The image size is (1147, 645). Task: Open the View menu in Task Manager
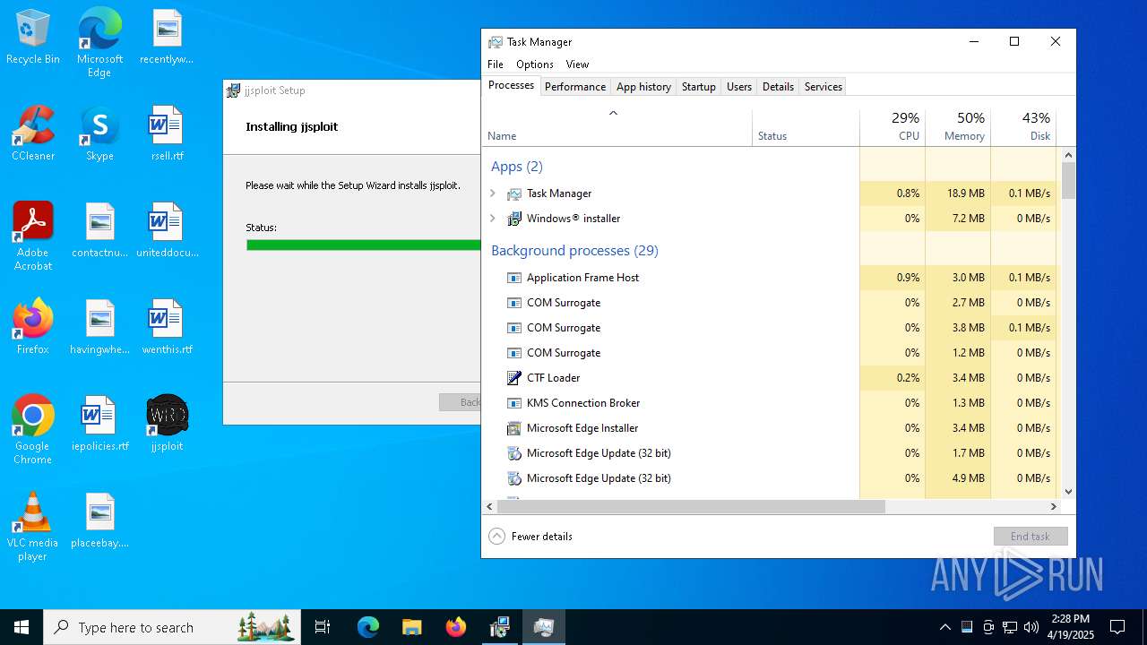click(x=577, y=64)
